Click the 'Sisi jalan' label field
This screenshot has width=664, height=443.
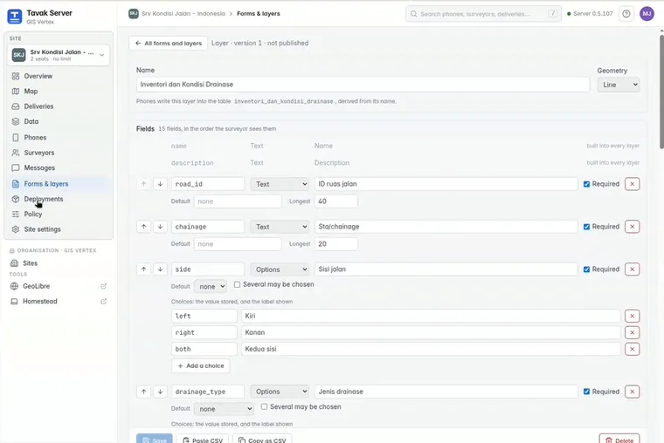[x=446, y=269]
